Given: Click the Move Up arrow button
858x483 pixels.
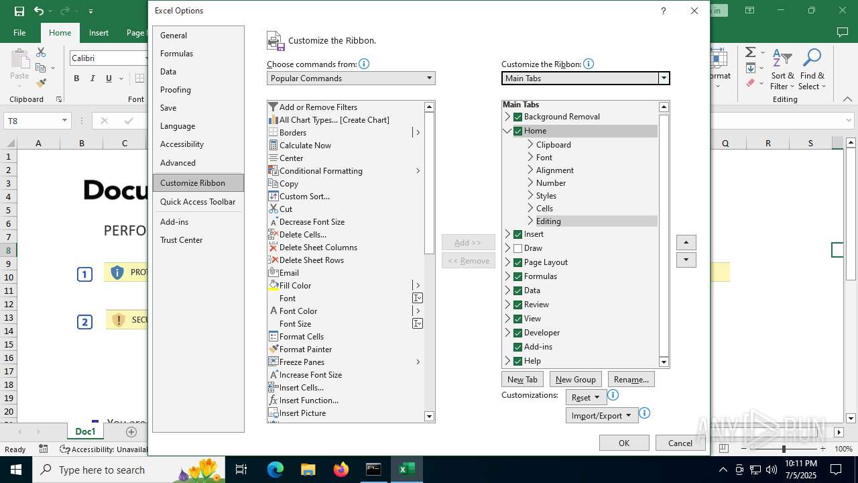Looking at the screenshot, I should [686, 242].
